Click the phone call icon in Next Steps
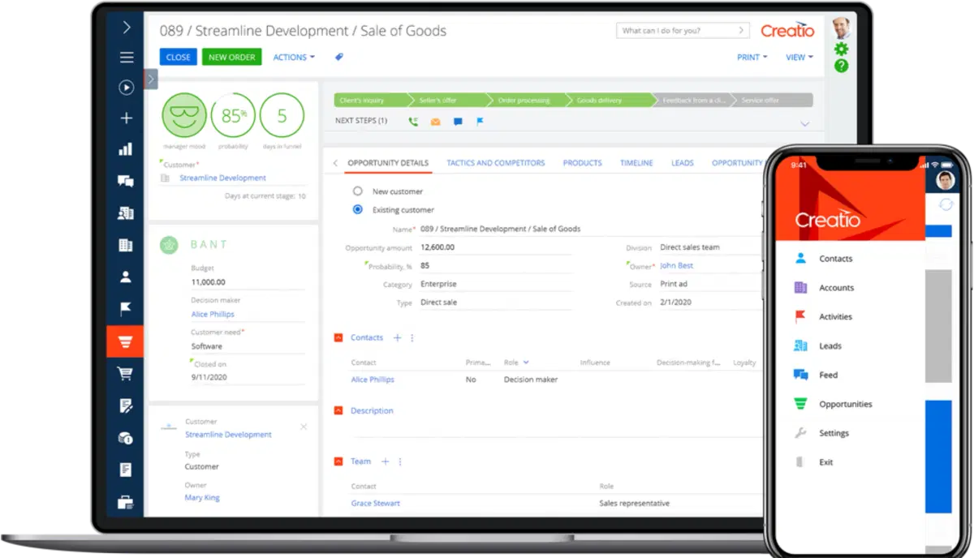 tap(413, 122)
